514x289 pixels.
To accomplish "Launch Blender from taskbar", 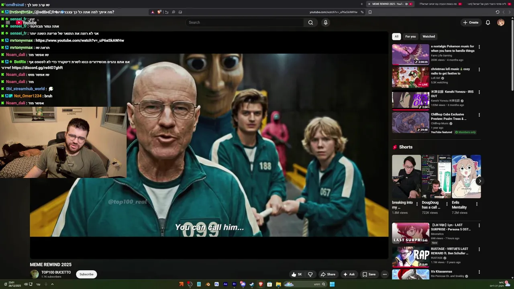I will [x=208, y=284].
